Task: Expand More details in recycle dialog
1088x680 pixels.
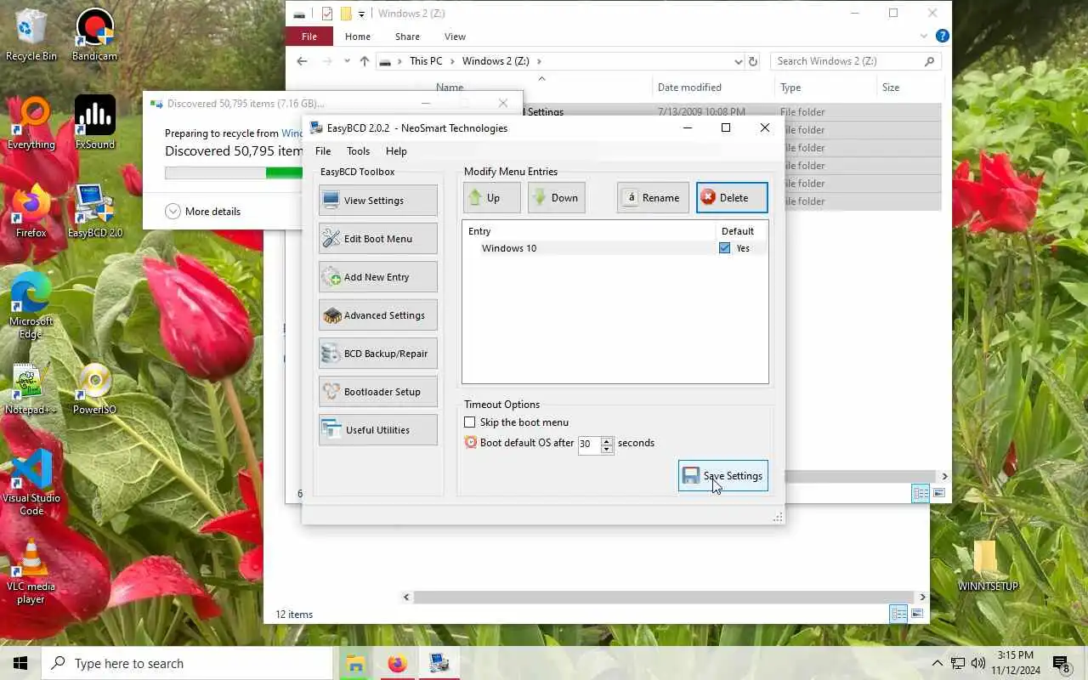Action: coord(202,212)
